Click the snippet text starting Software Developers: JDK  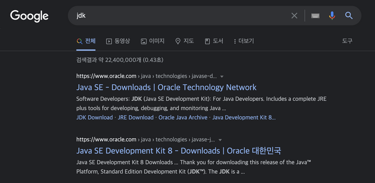click(201, 103)
